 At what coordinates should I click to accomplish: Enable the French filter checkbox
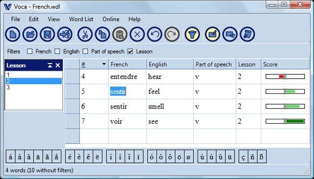coord(29,51)
